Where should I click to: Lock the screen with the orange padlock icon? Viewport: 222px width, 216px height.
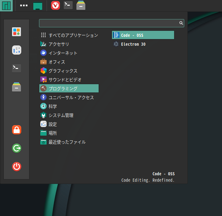coord(16,130)
